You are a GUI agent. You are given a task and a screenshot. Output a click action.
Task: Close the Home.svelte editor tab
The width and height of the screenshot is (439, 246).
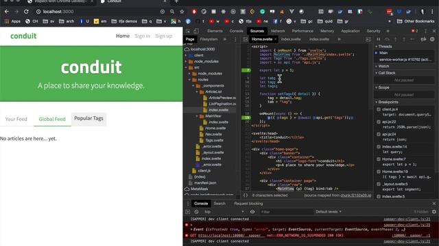click(276, 40)
